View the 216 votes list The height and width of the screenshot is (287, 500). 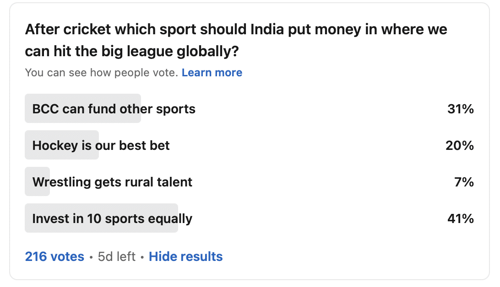tap(54, 257)
